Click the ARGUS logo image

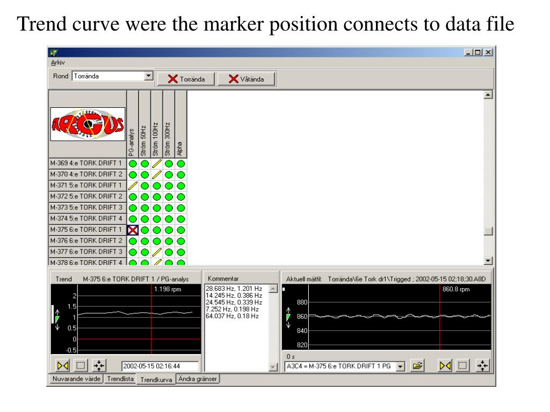pos(88,124)
